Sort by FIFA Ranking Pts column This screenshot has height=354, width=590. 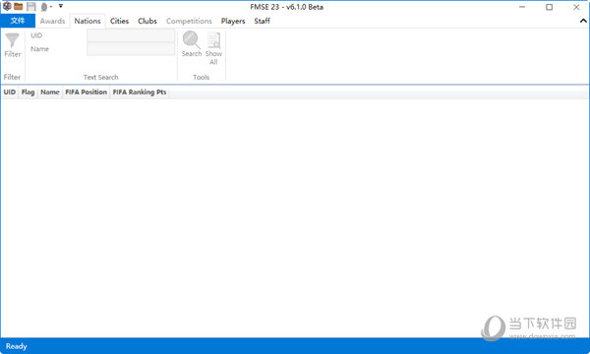140,92
